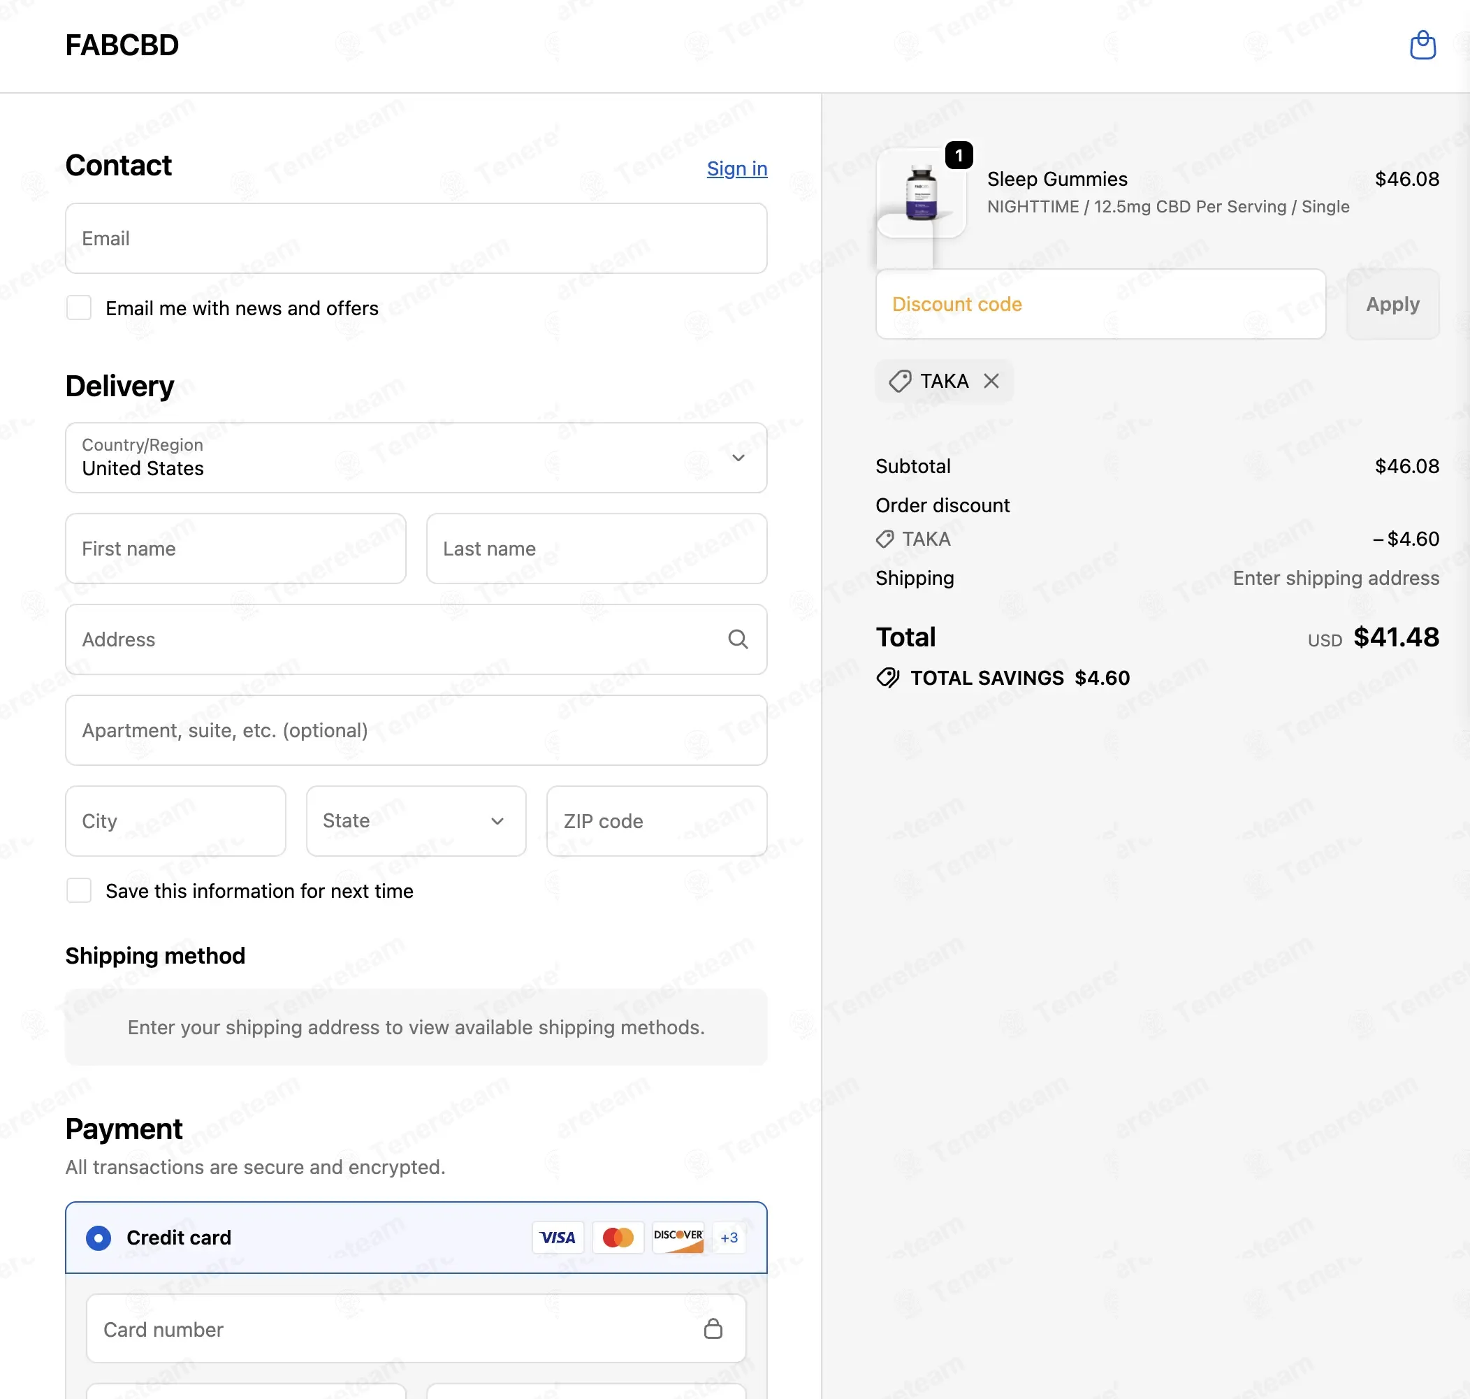1470x1399 pixels.
Task: Click the Order discount TAKA tag icon
Action: tap(885, 538)
